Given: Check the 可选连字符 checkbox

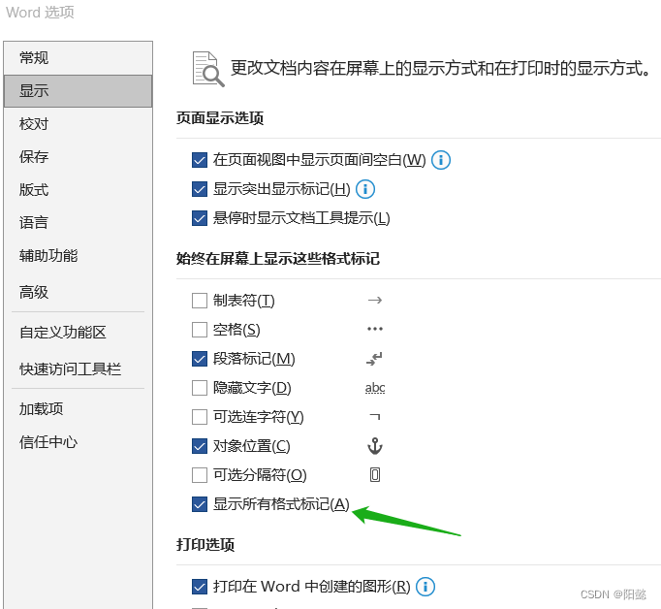Looking at the screenshot, I should [200, 417].
